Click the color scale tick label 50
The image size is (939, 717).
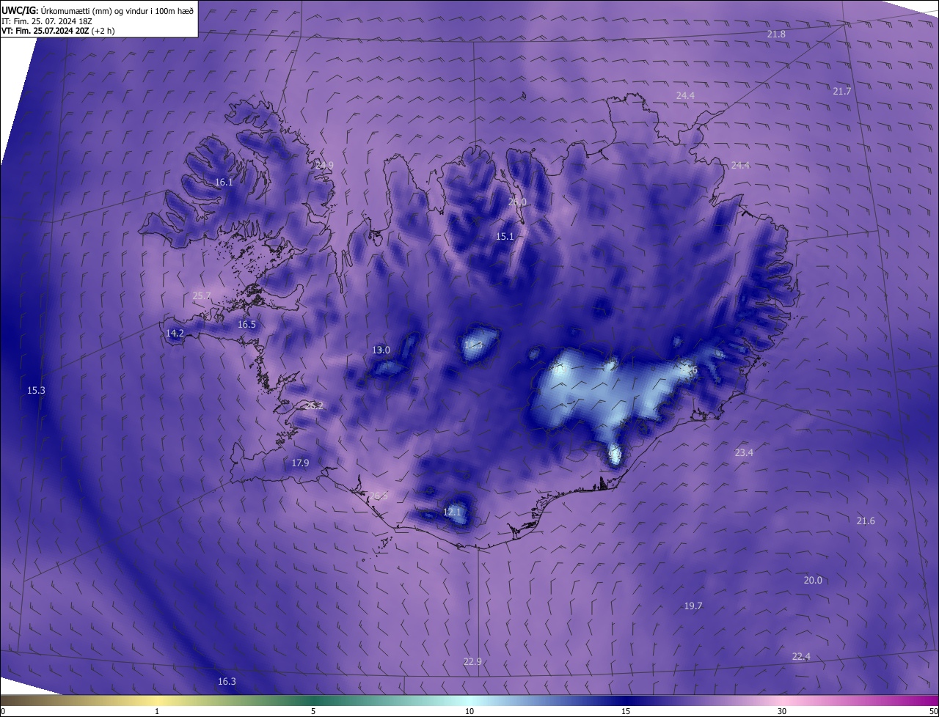click(933, 711)
